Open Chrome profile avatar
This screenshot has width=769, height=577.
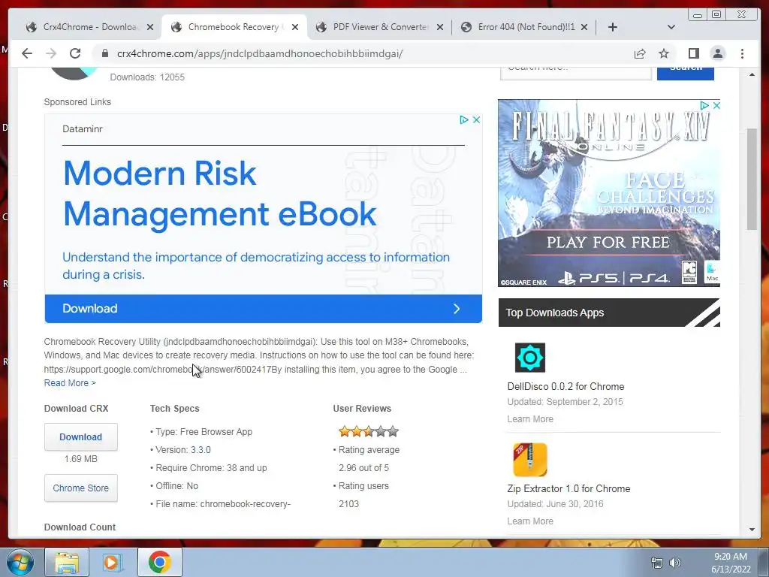click(717, 53)
